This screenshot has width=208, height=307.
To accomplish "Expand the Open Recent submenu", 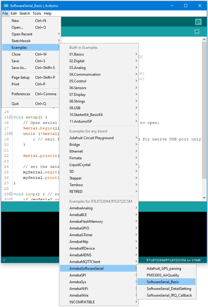I will (31, 34).
